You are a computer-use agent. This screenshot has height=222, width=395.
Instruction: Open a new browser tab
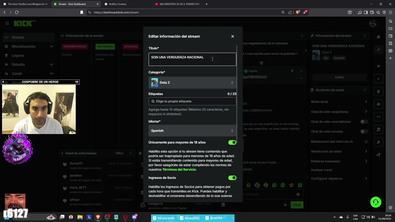click(x=206, y=4)
